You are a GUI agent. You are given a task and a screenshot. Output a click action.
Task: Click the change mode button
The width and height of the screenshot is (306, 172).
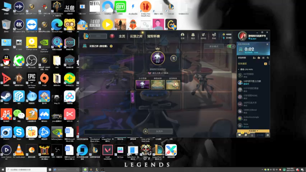tap(214, 46)
